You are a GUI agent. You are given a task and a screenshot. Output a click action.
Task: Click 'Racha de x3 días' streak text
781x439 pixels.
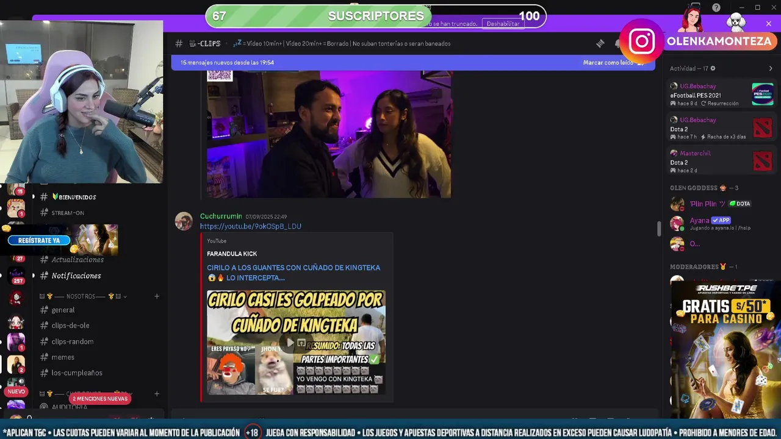pyautogui.click(x=726, y=137)
